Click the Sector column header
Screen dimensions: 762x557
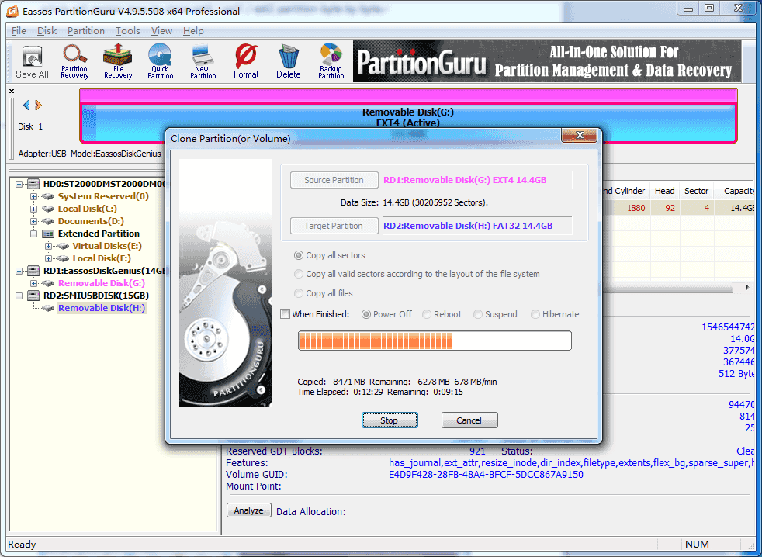pyautogui.click(x=696, y=191)
